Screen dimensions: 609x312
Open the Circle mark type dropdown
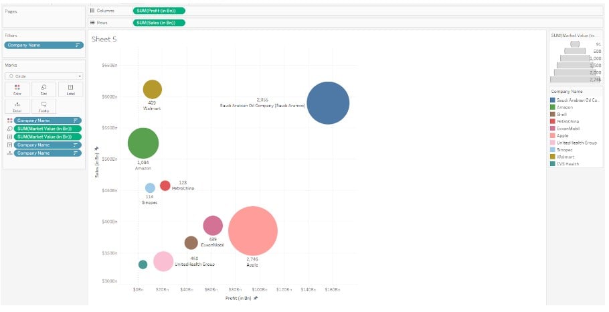(x=43, y=76)
